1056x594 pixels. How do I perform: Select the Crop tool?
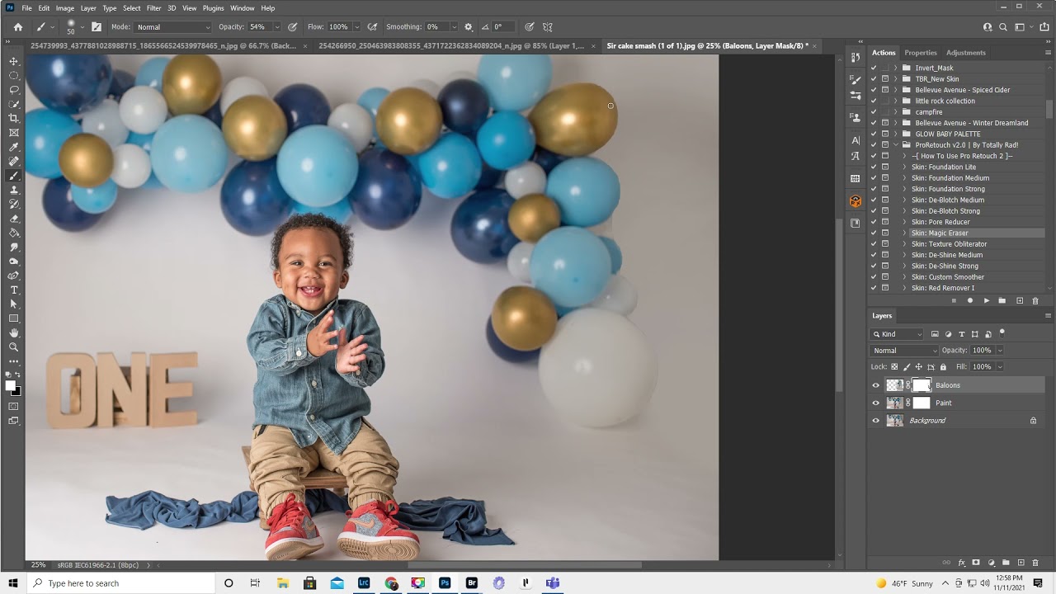14,118
